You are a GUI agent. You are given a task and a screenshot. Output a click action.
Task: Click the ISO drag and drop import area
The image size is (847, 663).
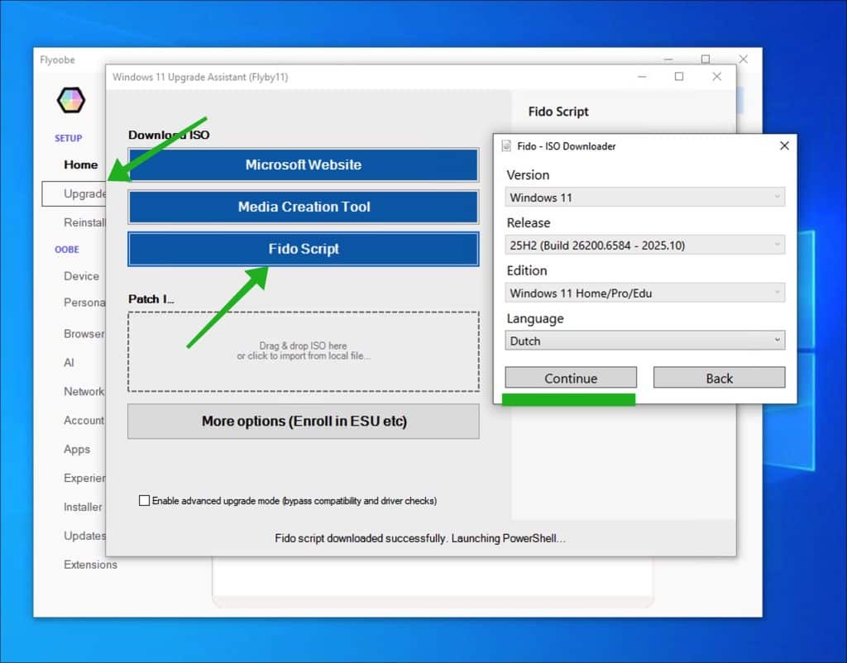[303, 351]
